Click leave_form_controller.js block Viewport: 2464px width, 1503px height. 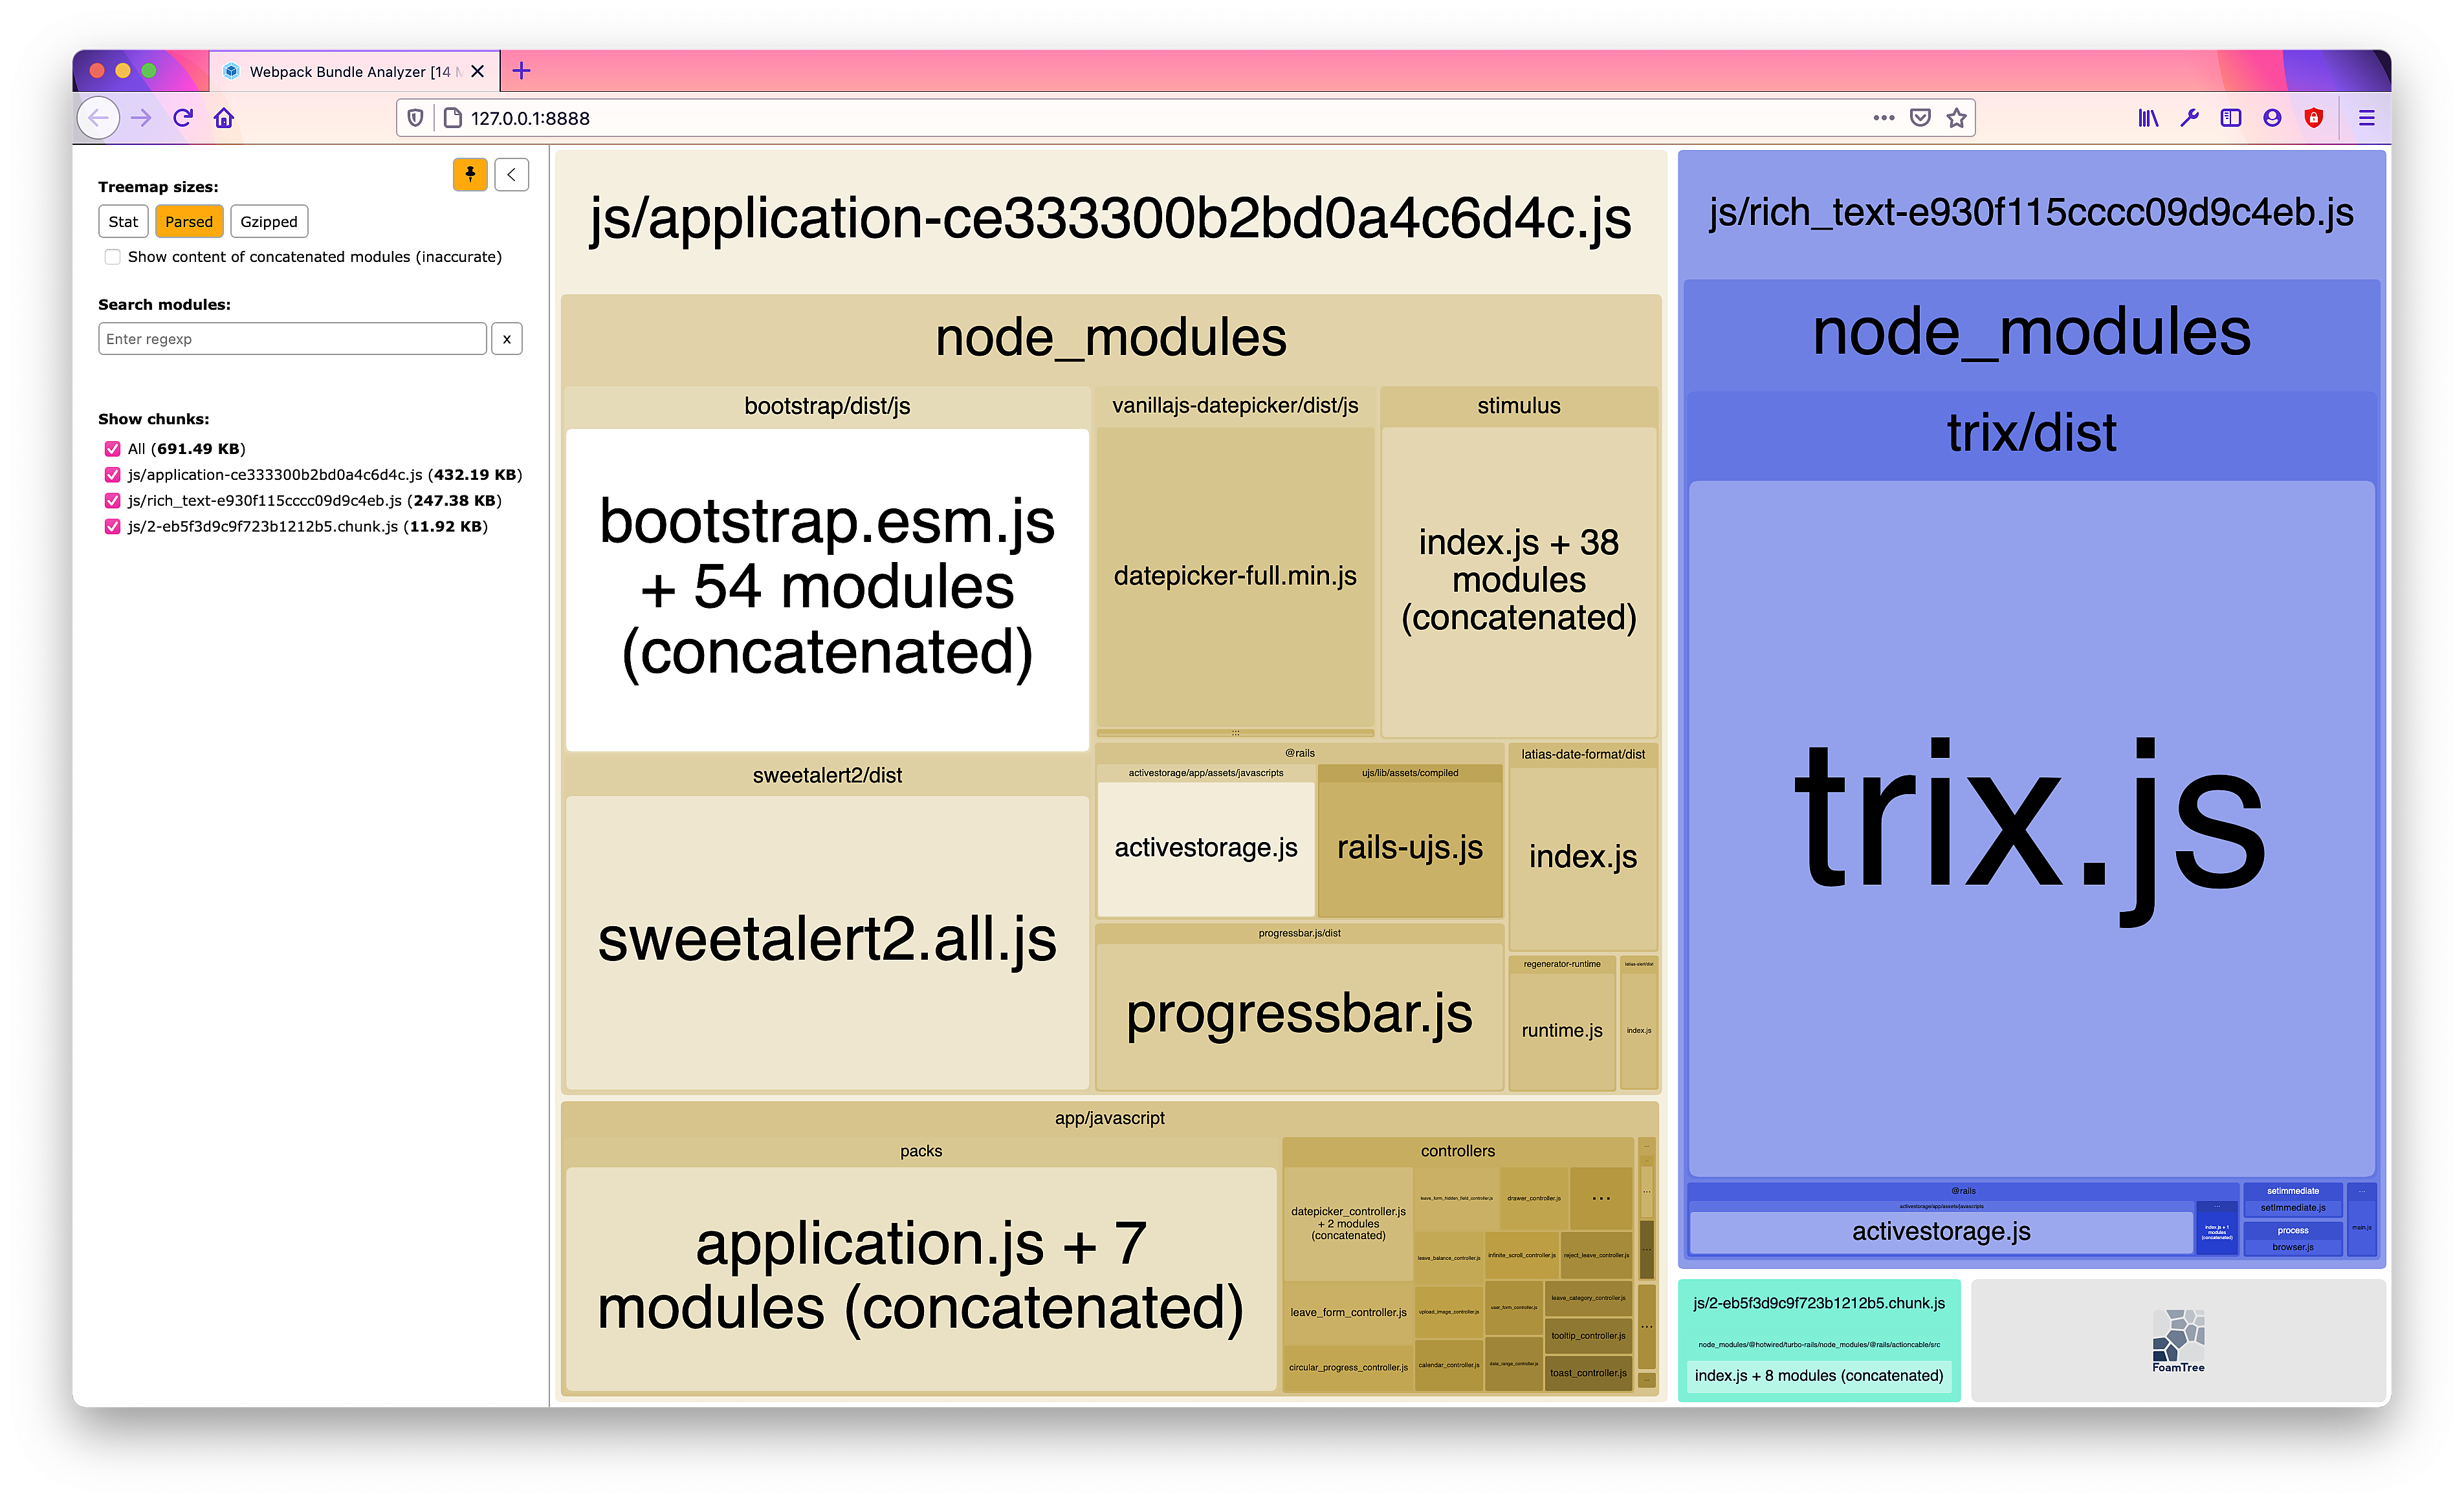[x=1348, y=1313]
